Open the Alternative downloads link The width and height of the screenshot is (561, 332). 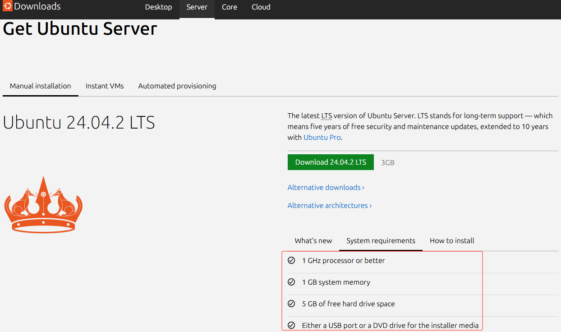(x=326, y=187)
